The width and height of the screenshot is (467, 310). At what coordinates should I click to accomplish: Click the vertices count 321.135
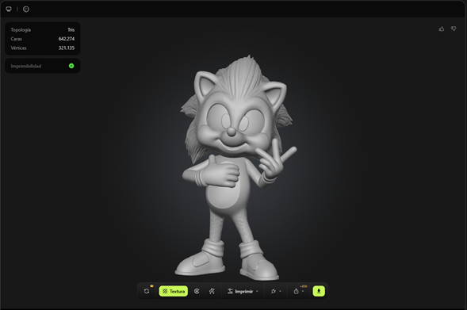pyautogui.click(x=67, y=48)
